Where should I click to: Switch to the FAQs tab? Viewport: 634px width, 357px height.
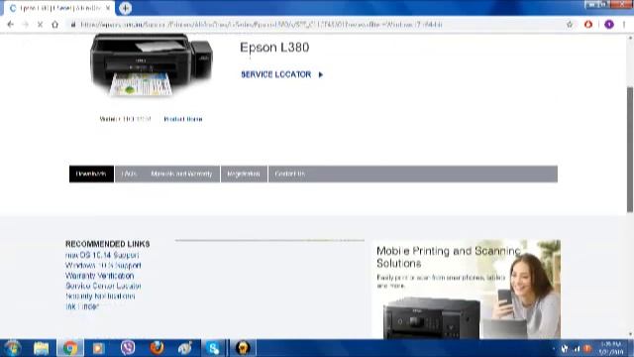[129, 175]
